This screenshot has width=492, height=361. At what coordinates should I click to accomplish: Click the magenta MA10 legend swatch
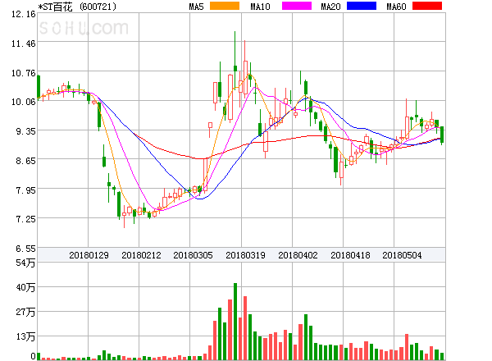(x=297, y=6)
